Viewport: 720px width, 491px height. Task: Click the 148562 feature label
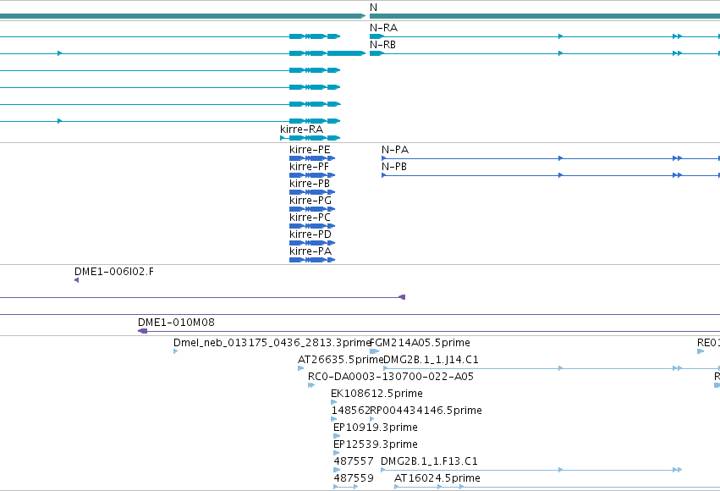[x=350, y=411]
